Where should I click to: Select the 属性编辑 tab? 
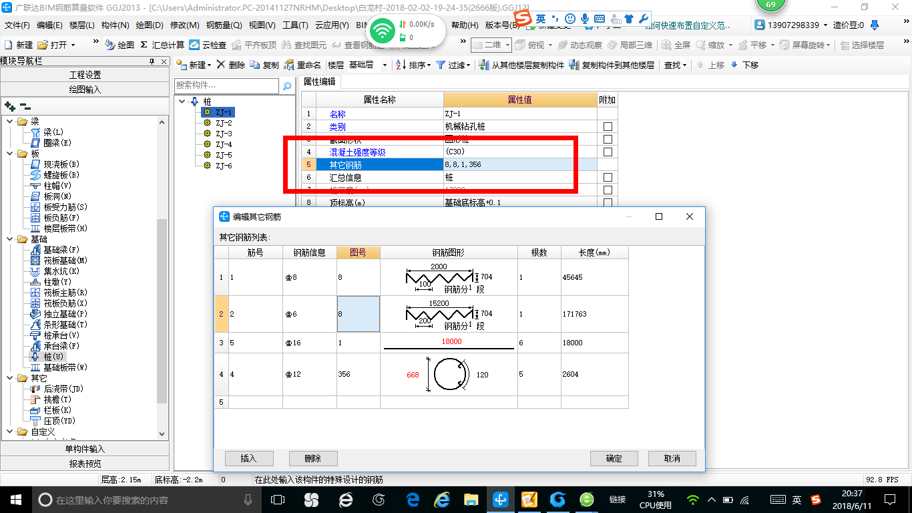pos(320,81)
